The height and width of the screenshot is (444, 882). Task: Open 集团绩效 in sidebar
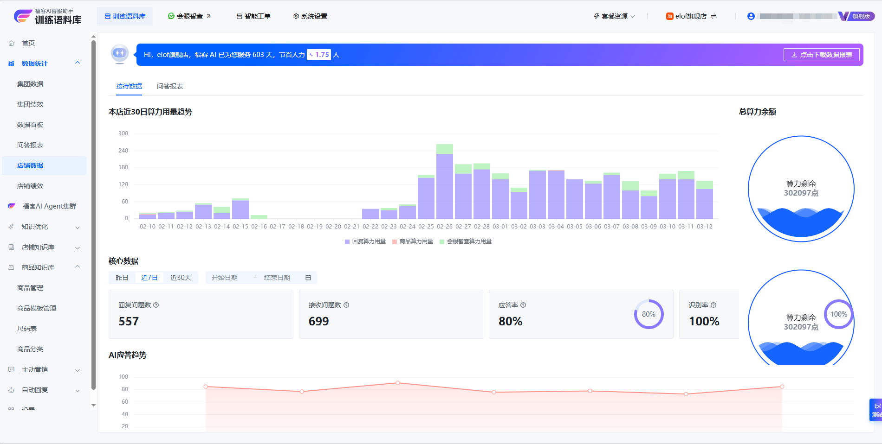click(x=30, y=104)
